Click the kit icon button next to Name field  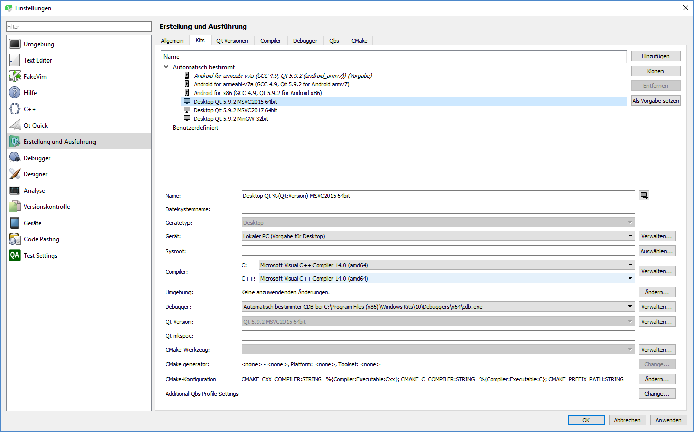click(x=644, y=196)
